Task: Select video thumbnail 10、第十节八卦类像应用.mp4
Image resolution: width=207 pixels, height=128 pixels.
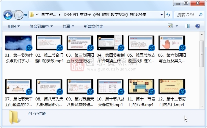Action: (111, 87)
